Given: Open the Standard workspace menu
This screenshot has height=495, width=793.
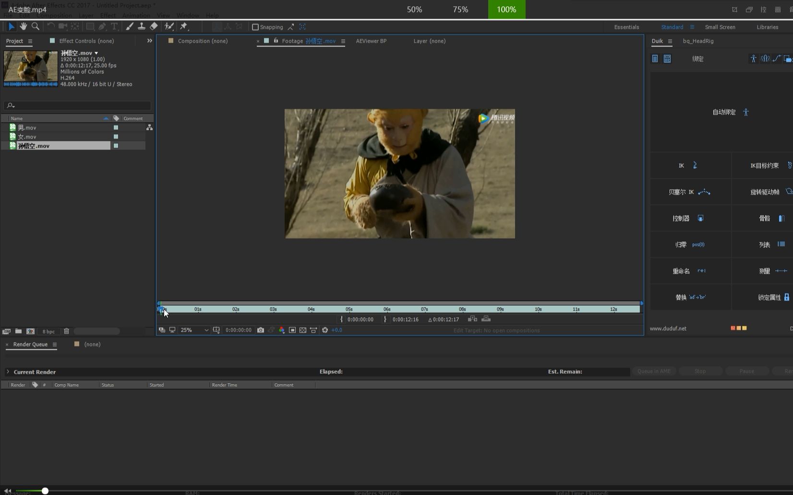Looking at the screenshot, I should (x=692, y=27).
